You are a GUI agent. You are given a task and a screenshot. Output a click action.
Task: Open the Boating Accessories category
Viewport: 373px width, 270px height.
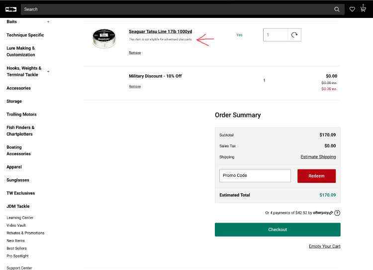coord(18,150)
